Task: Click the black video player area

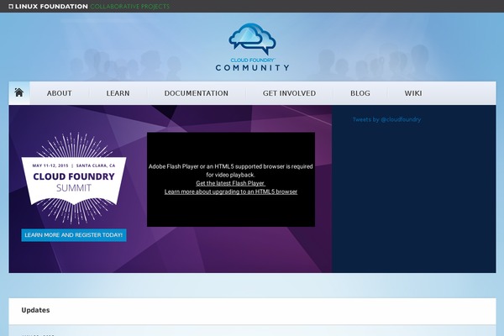Action: (231, 180)
